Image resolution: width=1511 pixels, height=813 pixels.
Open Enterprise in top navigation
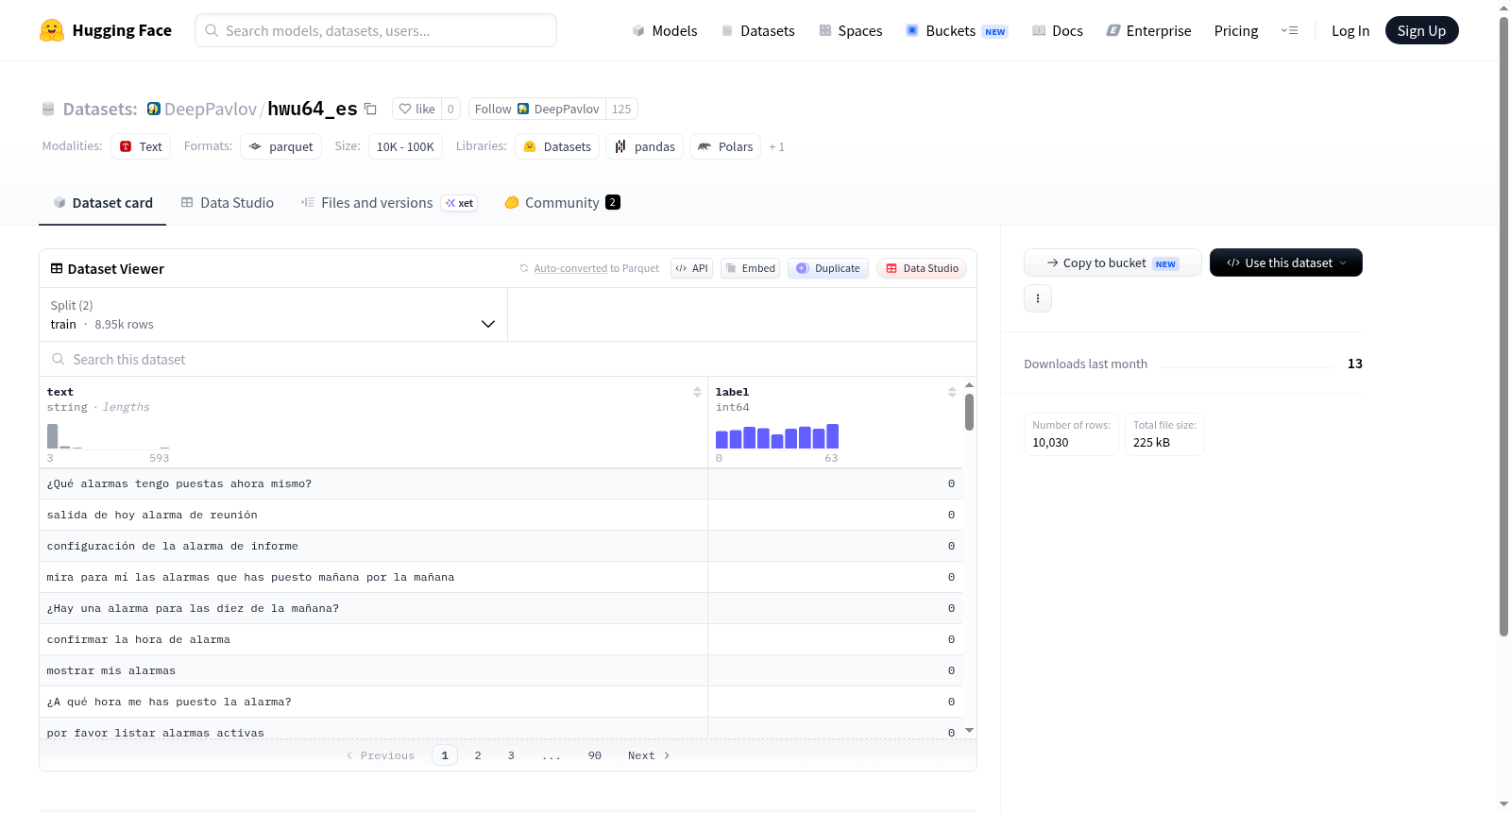coord(1148,31)
